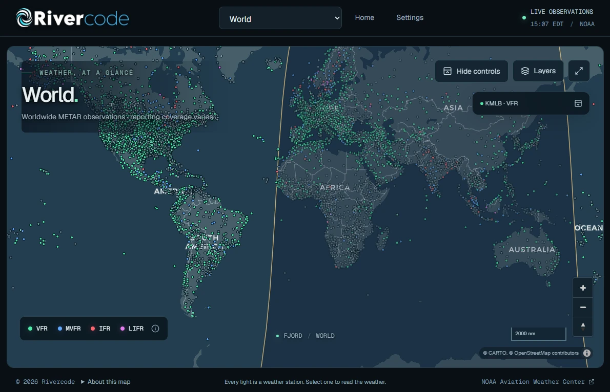Screen dimensions: 610x392
Task: Click the AFRICA map label
Action: tap(335, 187)
